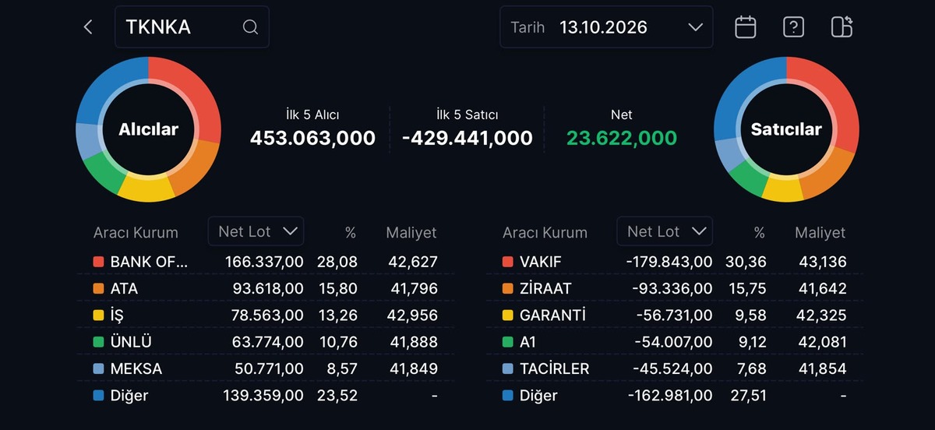The image size is (935, 430).
Task: Expand the Tarih date dropdown
Action: [606, 27]
